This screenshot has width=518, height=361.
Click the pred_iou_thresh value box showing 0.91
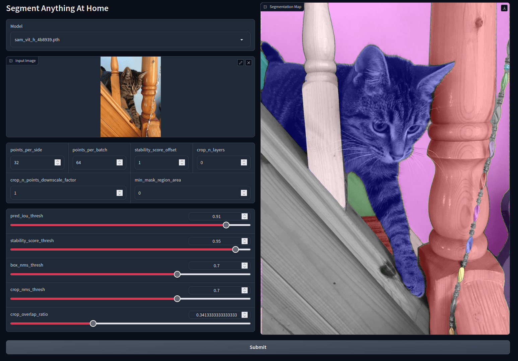(x=216, y=217)
